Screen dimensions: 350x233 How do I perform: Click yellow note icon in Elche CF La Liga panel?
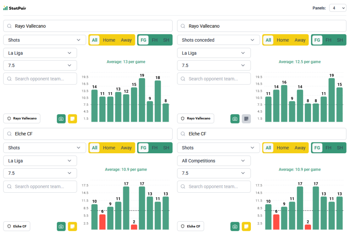[72, 226]
